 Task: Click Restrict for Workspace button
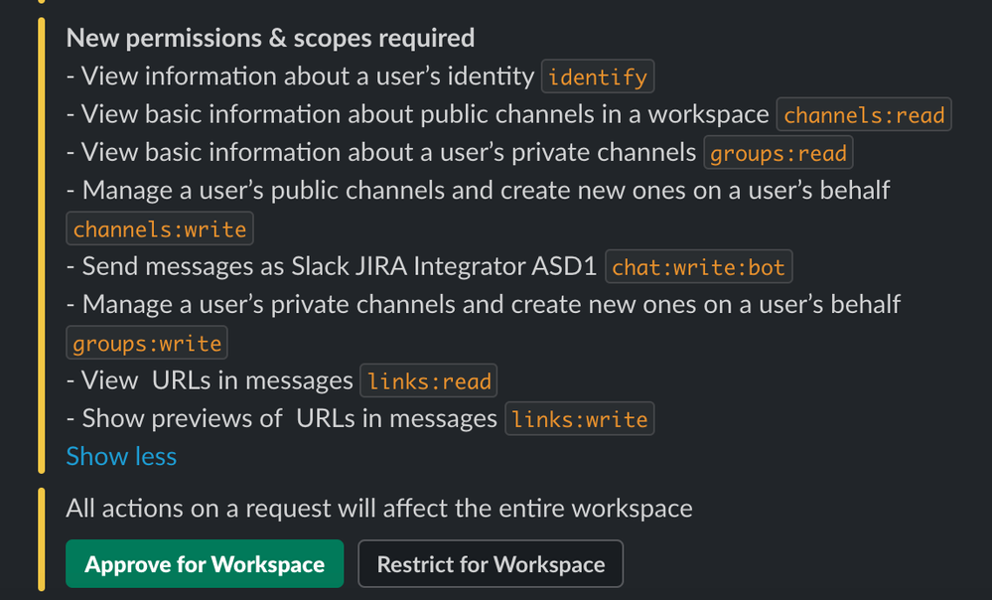click(491, 564)
